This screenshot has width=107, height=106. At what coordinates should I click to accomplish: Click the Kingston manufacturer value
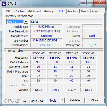[46, 36]
